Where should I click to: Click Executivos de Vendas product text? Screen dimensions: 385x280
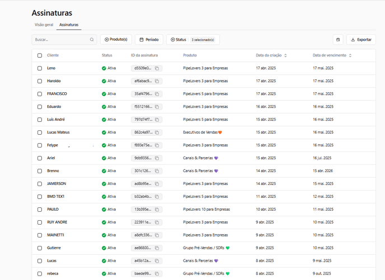pyautogui.click(x=200, y=132)
